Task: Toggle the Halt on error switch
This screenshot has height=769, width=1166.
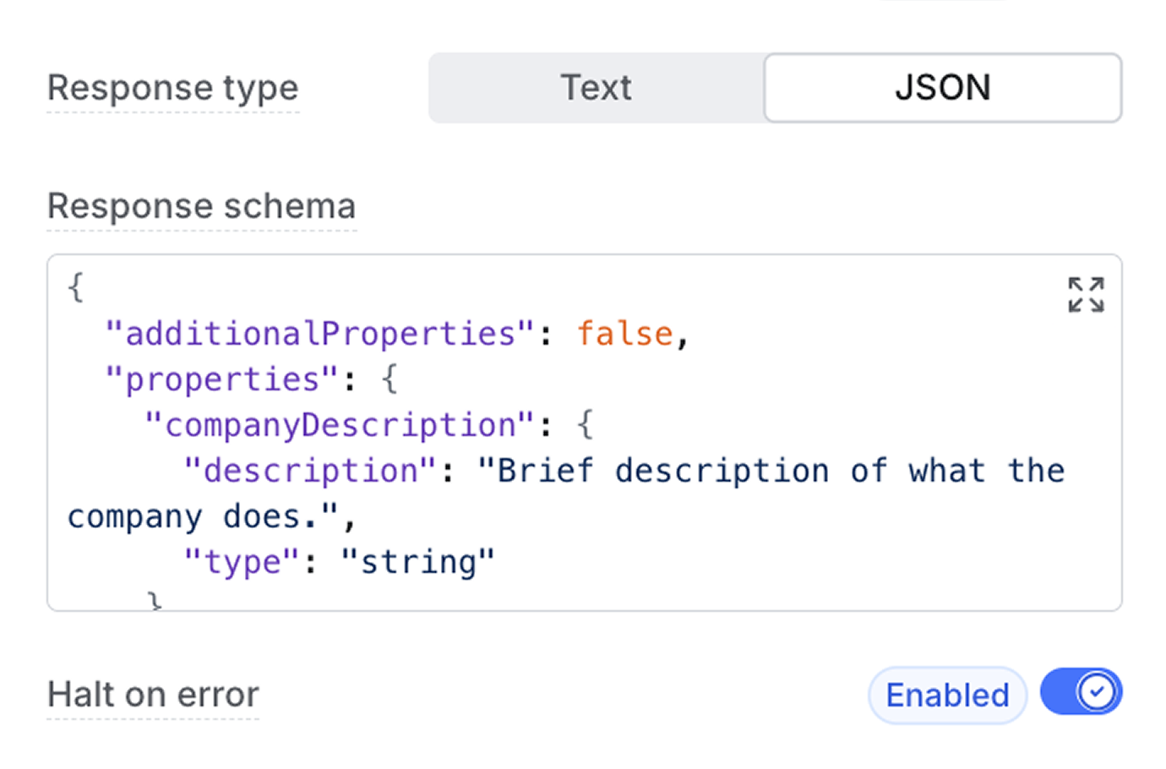Action: click(x=1081, y=693)
